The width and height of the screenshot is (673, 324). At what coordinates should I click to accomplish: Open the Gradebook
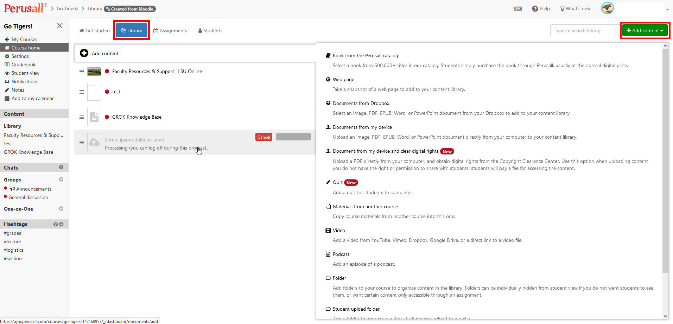(20, 65)
